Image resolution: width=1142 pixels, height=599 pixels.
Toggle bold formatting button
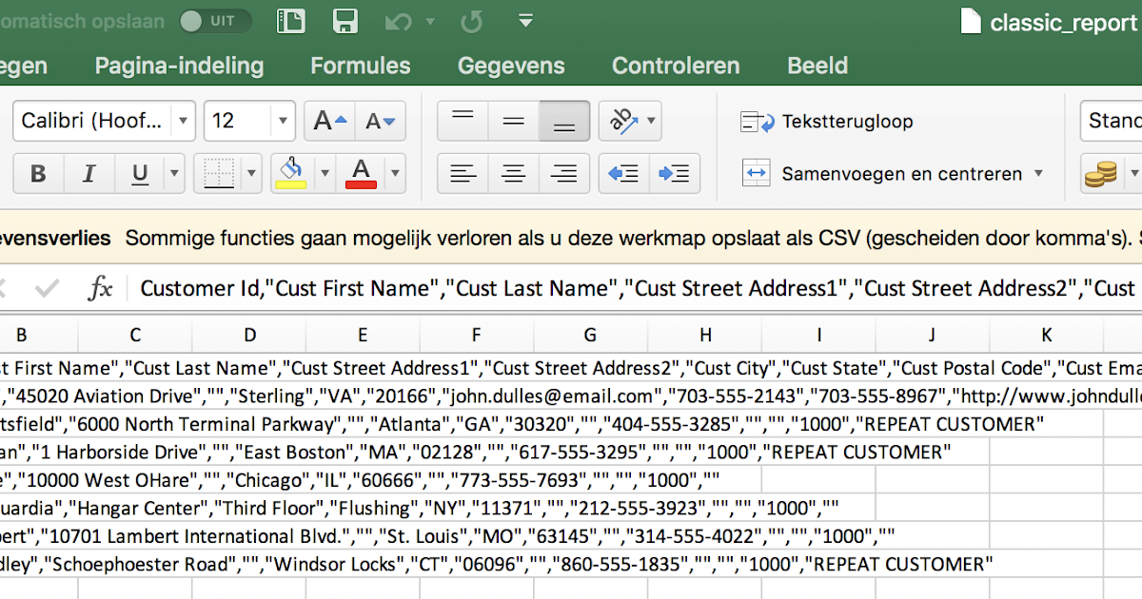point(38,173)
